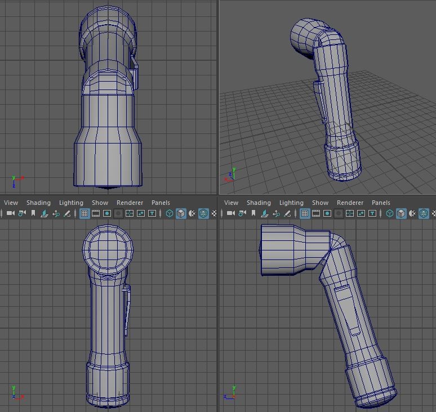
Task: Toggle Film Gate in left panel toolbar
Action: [x=96, y=213]
